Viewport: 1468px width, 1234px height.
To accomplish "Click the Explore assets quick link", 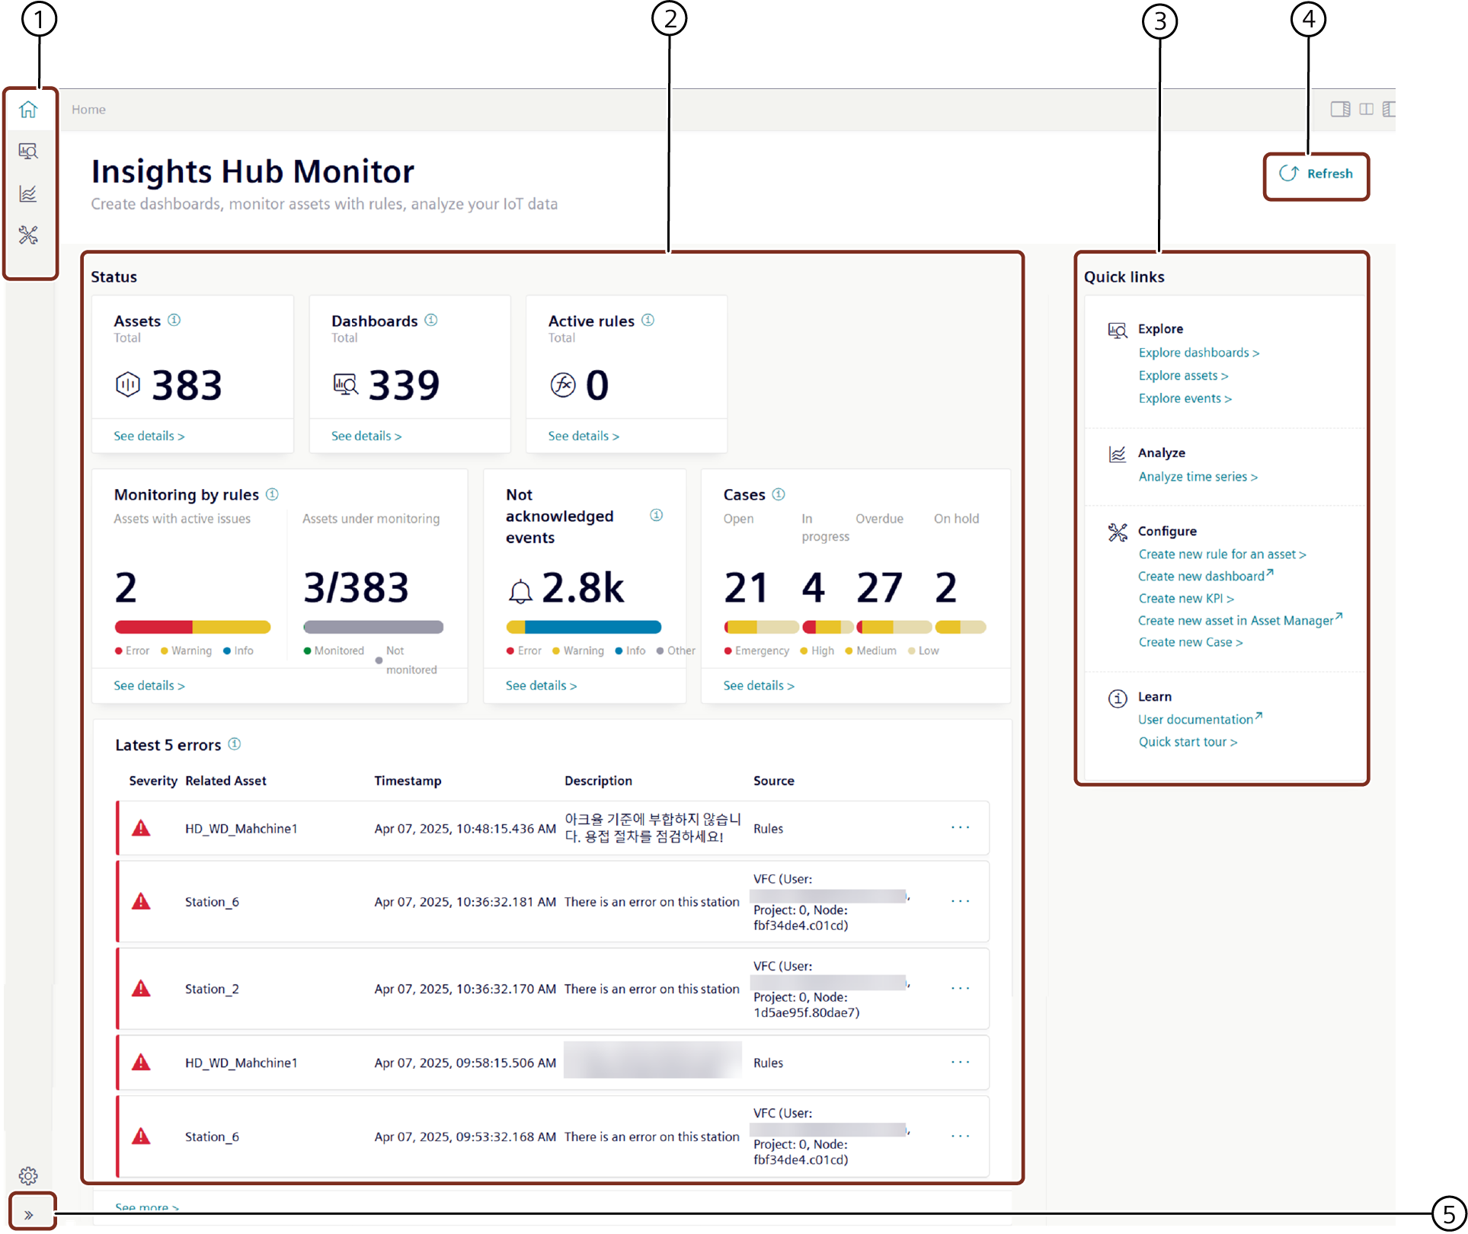I will (x=1184, y=376).
